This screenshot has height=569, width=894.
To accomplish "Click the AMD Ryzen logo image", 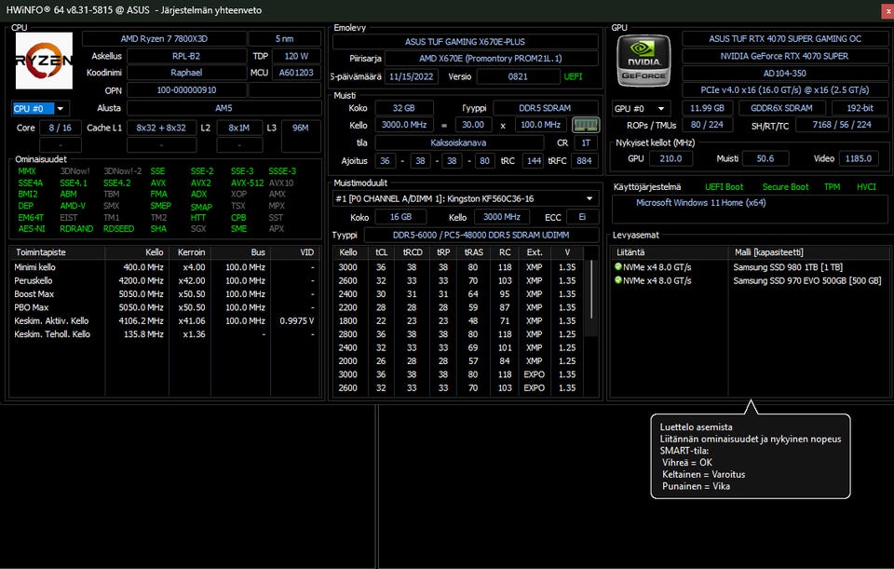I will pyautogui.click(x=44, y=61).
